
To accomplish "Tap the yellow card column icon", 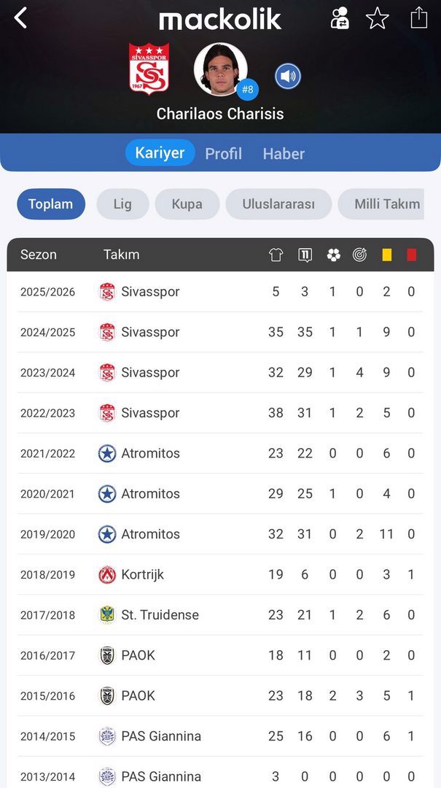I will (x=386, y=255).
